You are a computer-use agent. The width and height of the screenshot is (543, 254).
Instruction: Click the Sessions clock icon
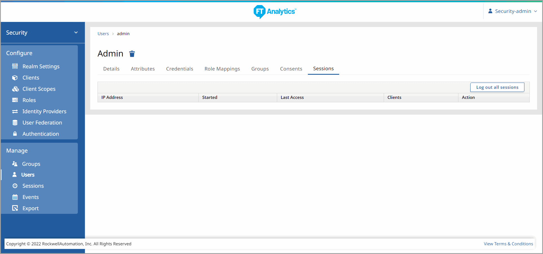(15, 186)
